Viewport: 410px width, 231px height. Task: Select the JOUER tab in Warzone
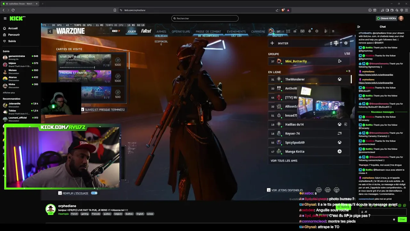(131, 31)
